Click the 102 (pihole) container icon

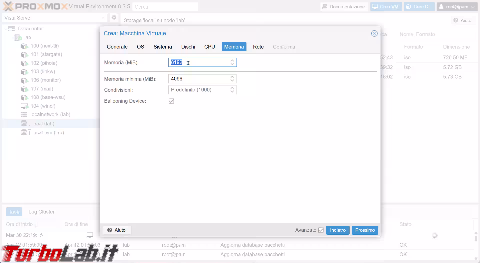coord(24,63)
